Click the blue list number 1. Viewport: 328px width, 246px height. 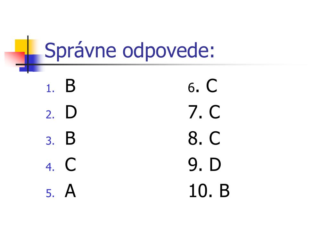point(50,88)
